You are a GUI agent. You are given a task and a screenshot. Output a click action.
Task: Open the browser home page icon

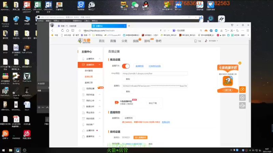[68, 31]
